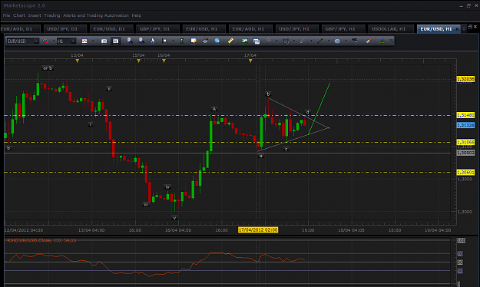The image size is (480, 287).
Task: Select the yellow ruler measure tool
Action: pyautogui.click(x=230, y=41)
